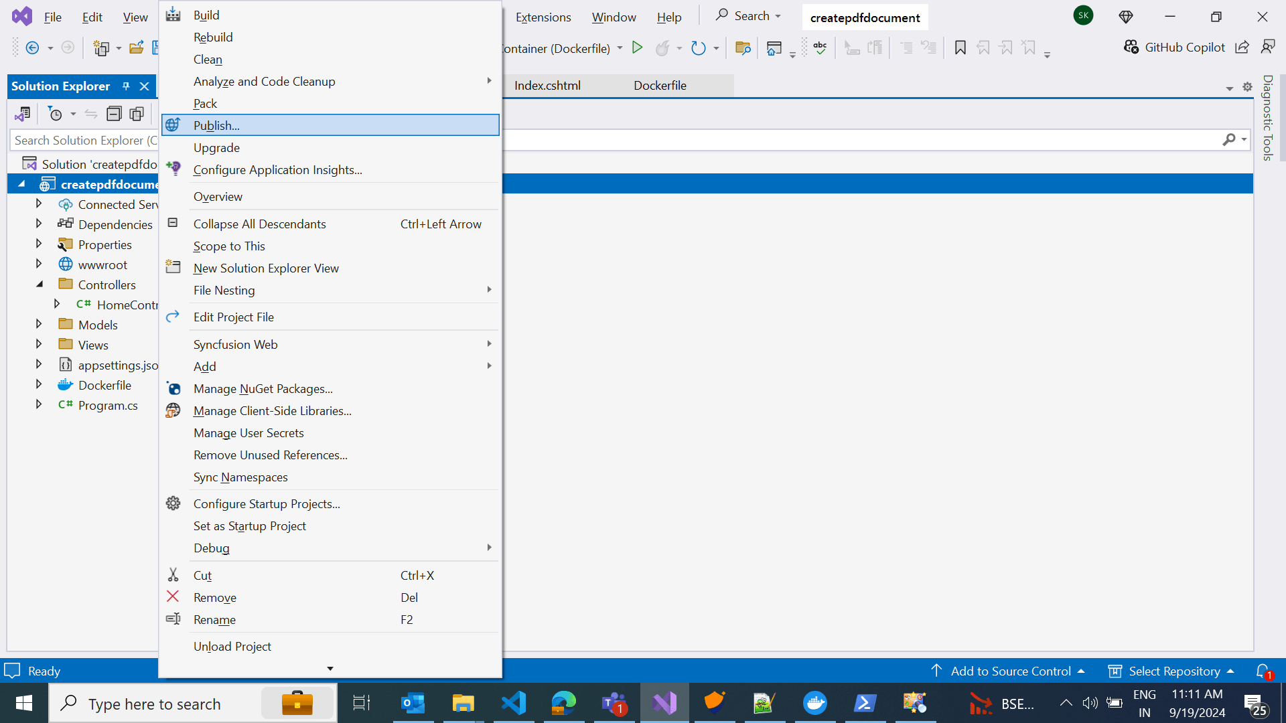The width and height of the screenshot is (1286, 723).
Task: Toggle the pin icon on Solution Explorer
Action: click(x=126, y=86)
